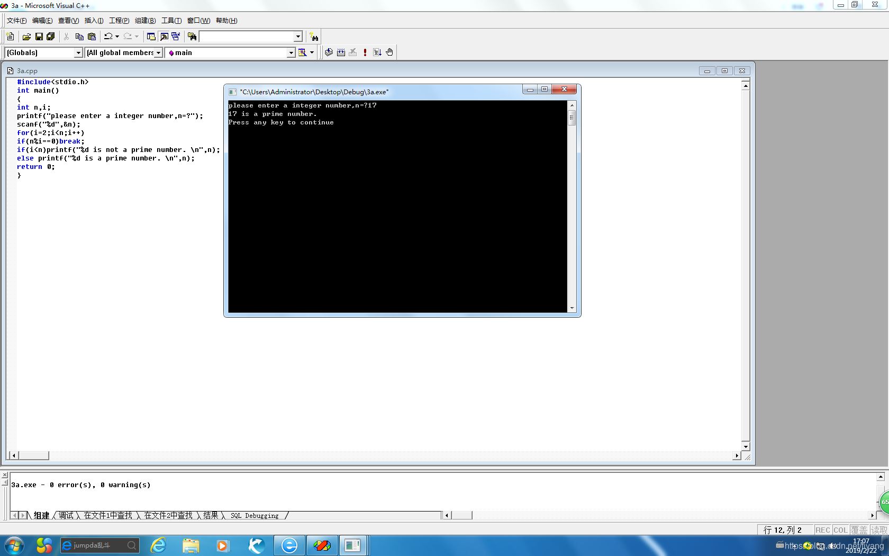The height and width of the screenshot is (556, 889).
Task: Toggle 覆盖 overwrite mode in status bar
Action: click(x=859, y=530)
